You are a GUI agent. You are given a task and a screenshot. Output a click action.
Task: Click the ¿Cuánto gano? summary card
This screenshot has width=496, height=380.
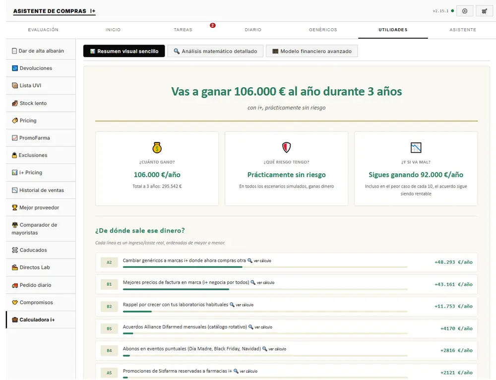(157, 169)
